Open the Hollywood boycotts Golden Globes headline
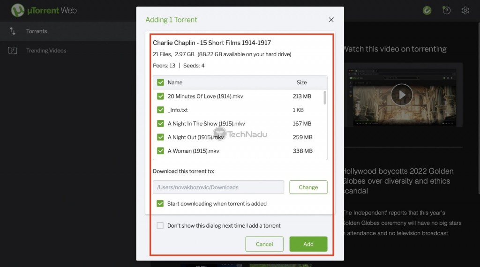 (x=398, y=181)
